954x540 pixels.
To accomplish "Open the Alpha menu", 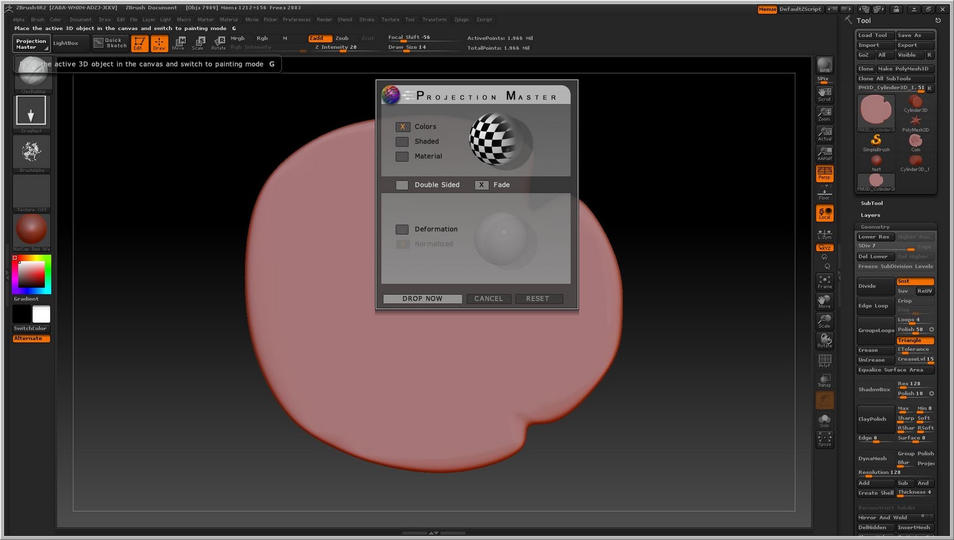I will (x=19, y=20).
